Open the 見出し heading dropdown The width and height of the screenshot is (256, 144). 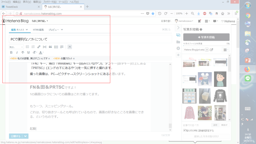click(16, 47)
